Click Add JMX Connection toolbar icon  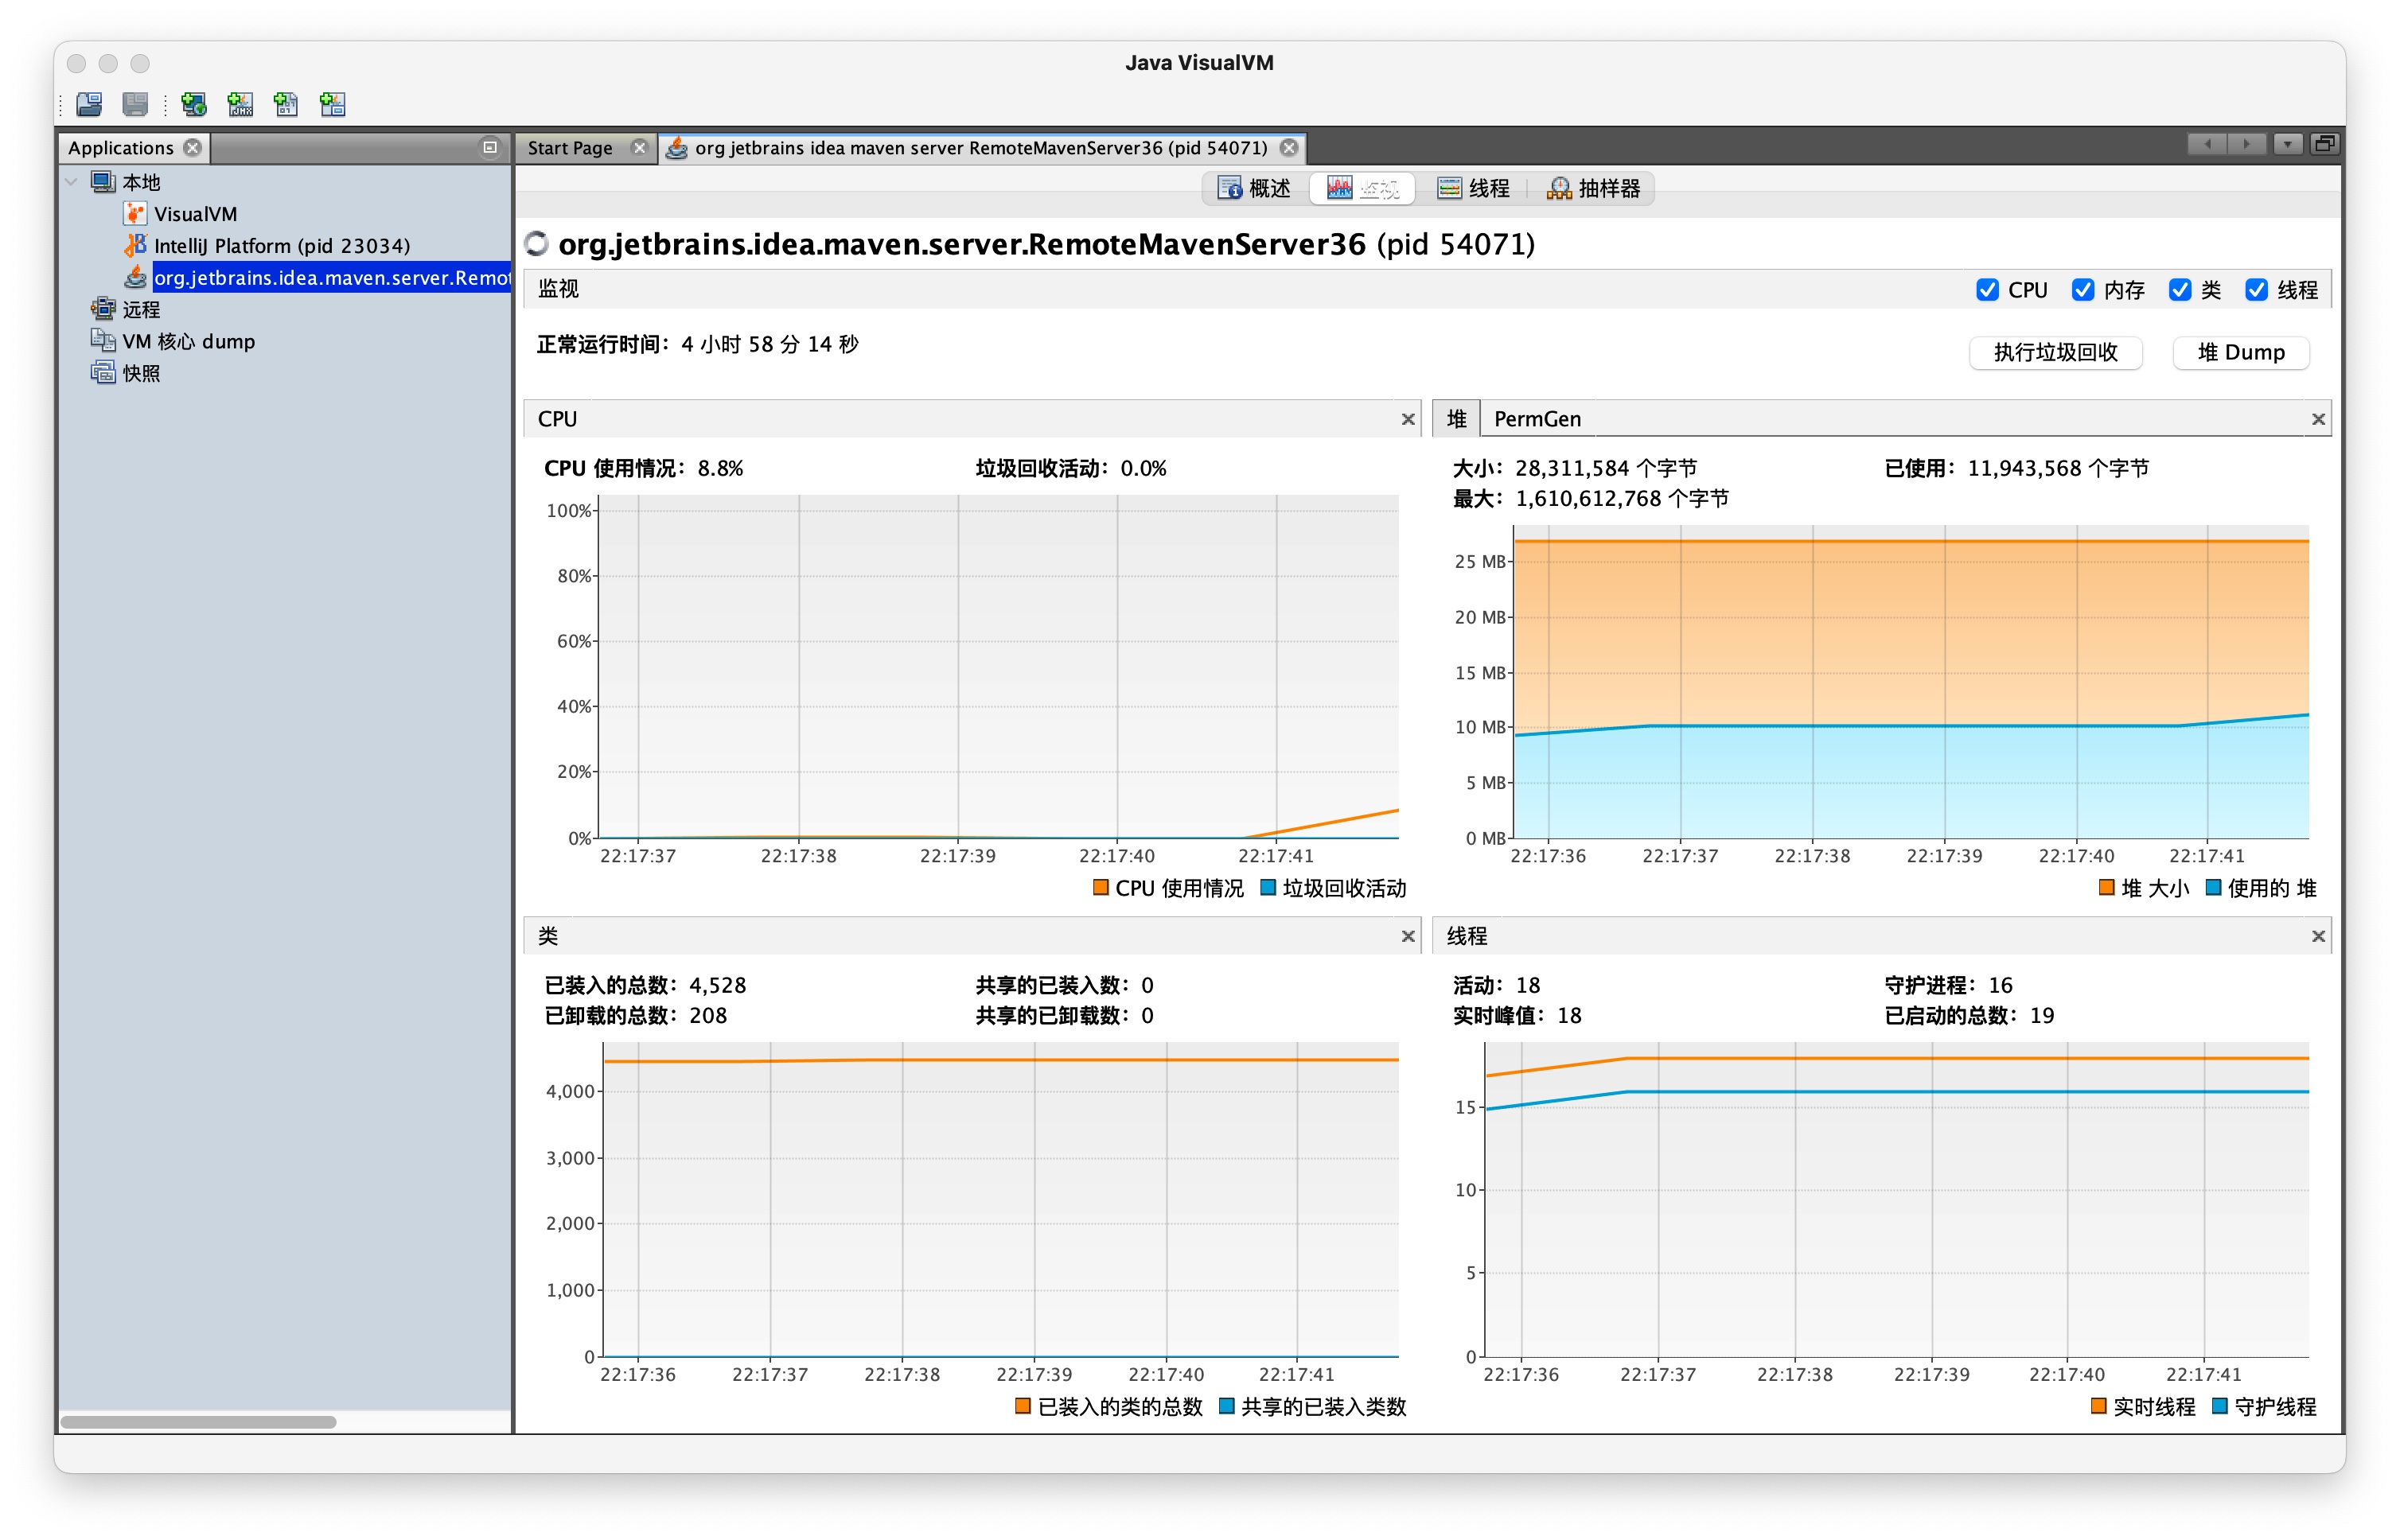pyautogui.click(x=240, y=104)
